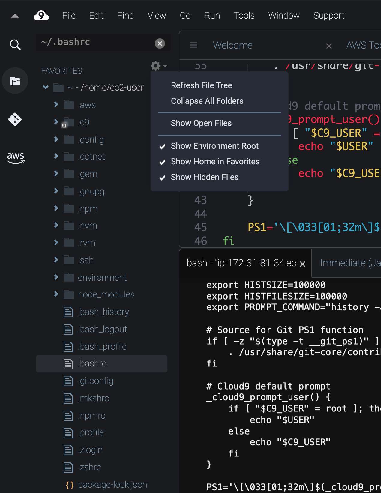Image resolution: width=381 pixels, height=493 pixels.
Task: Open the Edit menu
Action: coord(96,16)
